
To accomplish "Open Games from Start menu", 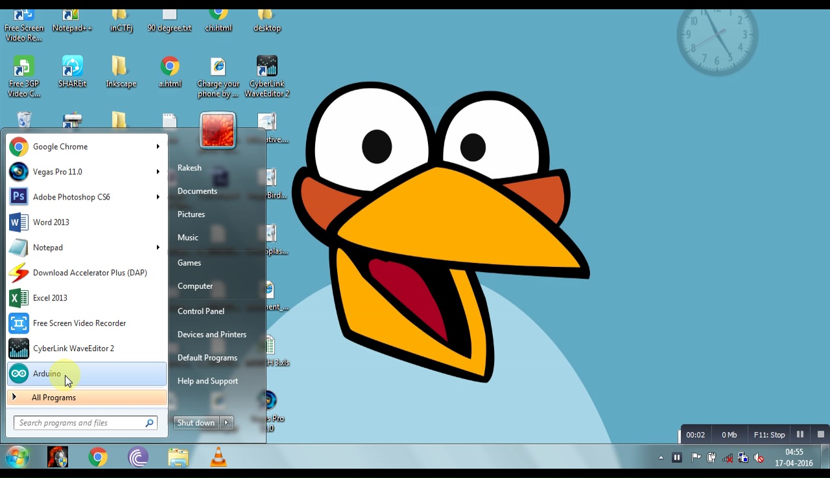I will pyautogui.click(x=189, y=263).
